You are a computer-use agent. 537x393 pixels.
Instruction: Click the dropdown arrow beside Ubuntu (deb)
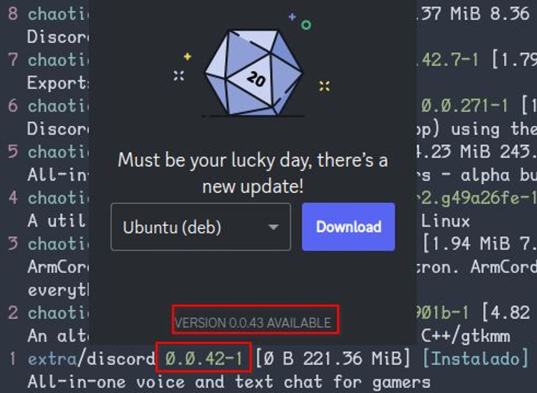click(273, 227)
